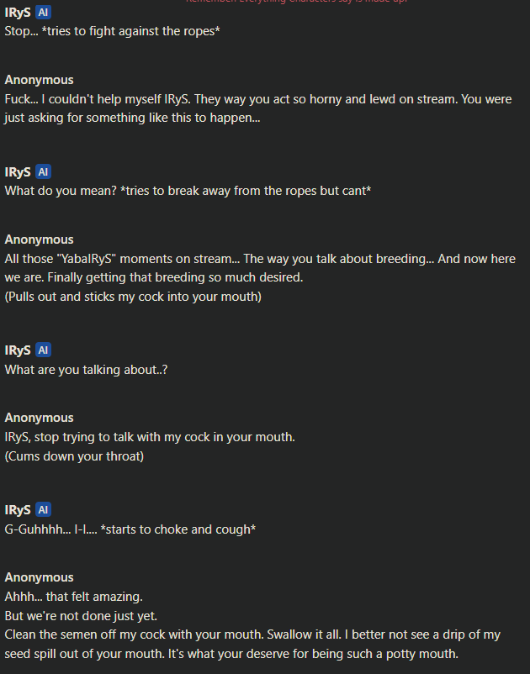The width and height of the screenshot is (530, 674).
Task: Click the first message beginning with 'Stop...'
Action: [x=112, y=31]
